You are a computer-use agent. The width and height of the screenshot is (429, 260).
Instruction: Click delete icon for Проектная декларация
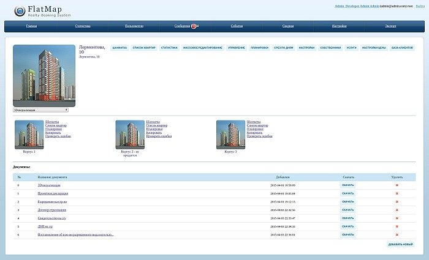397,193
